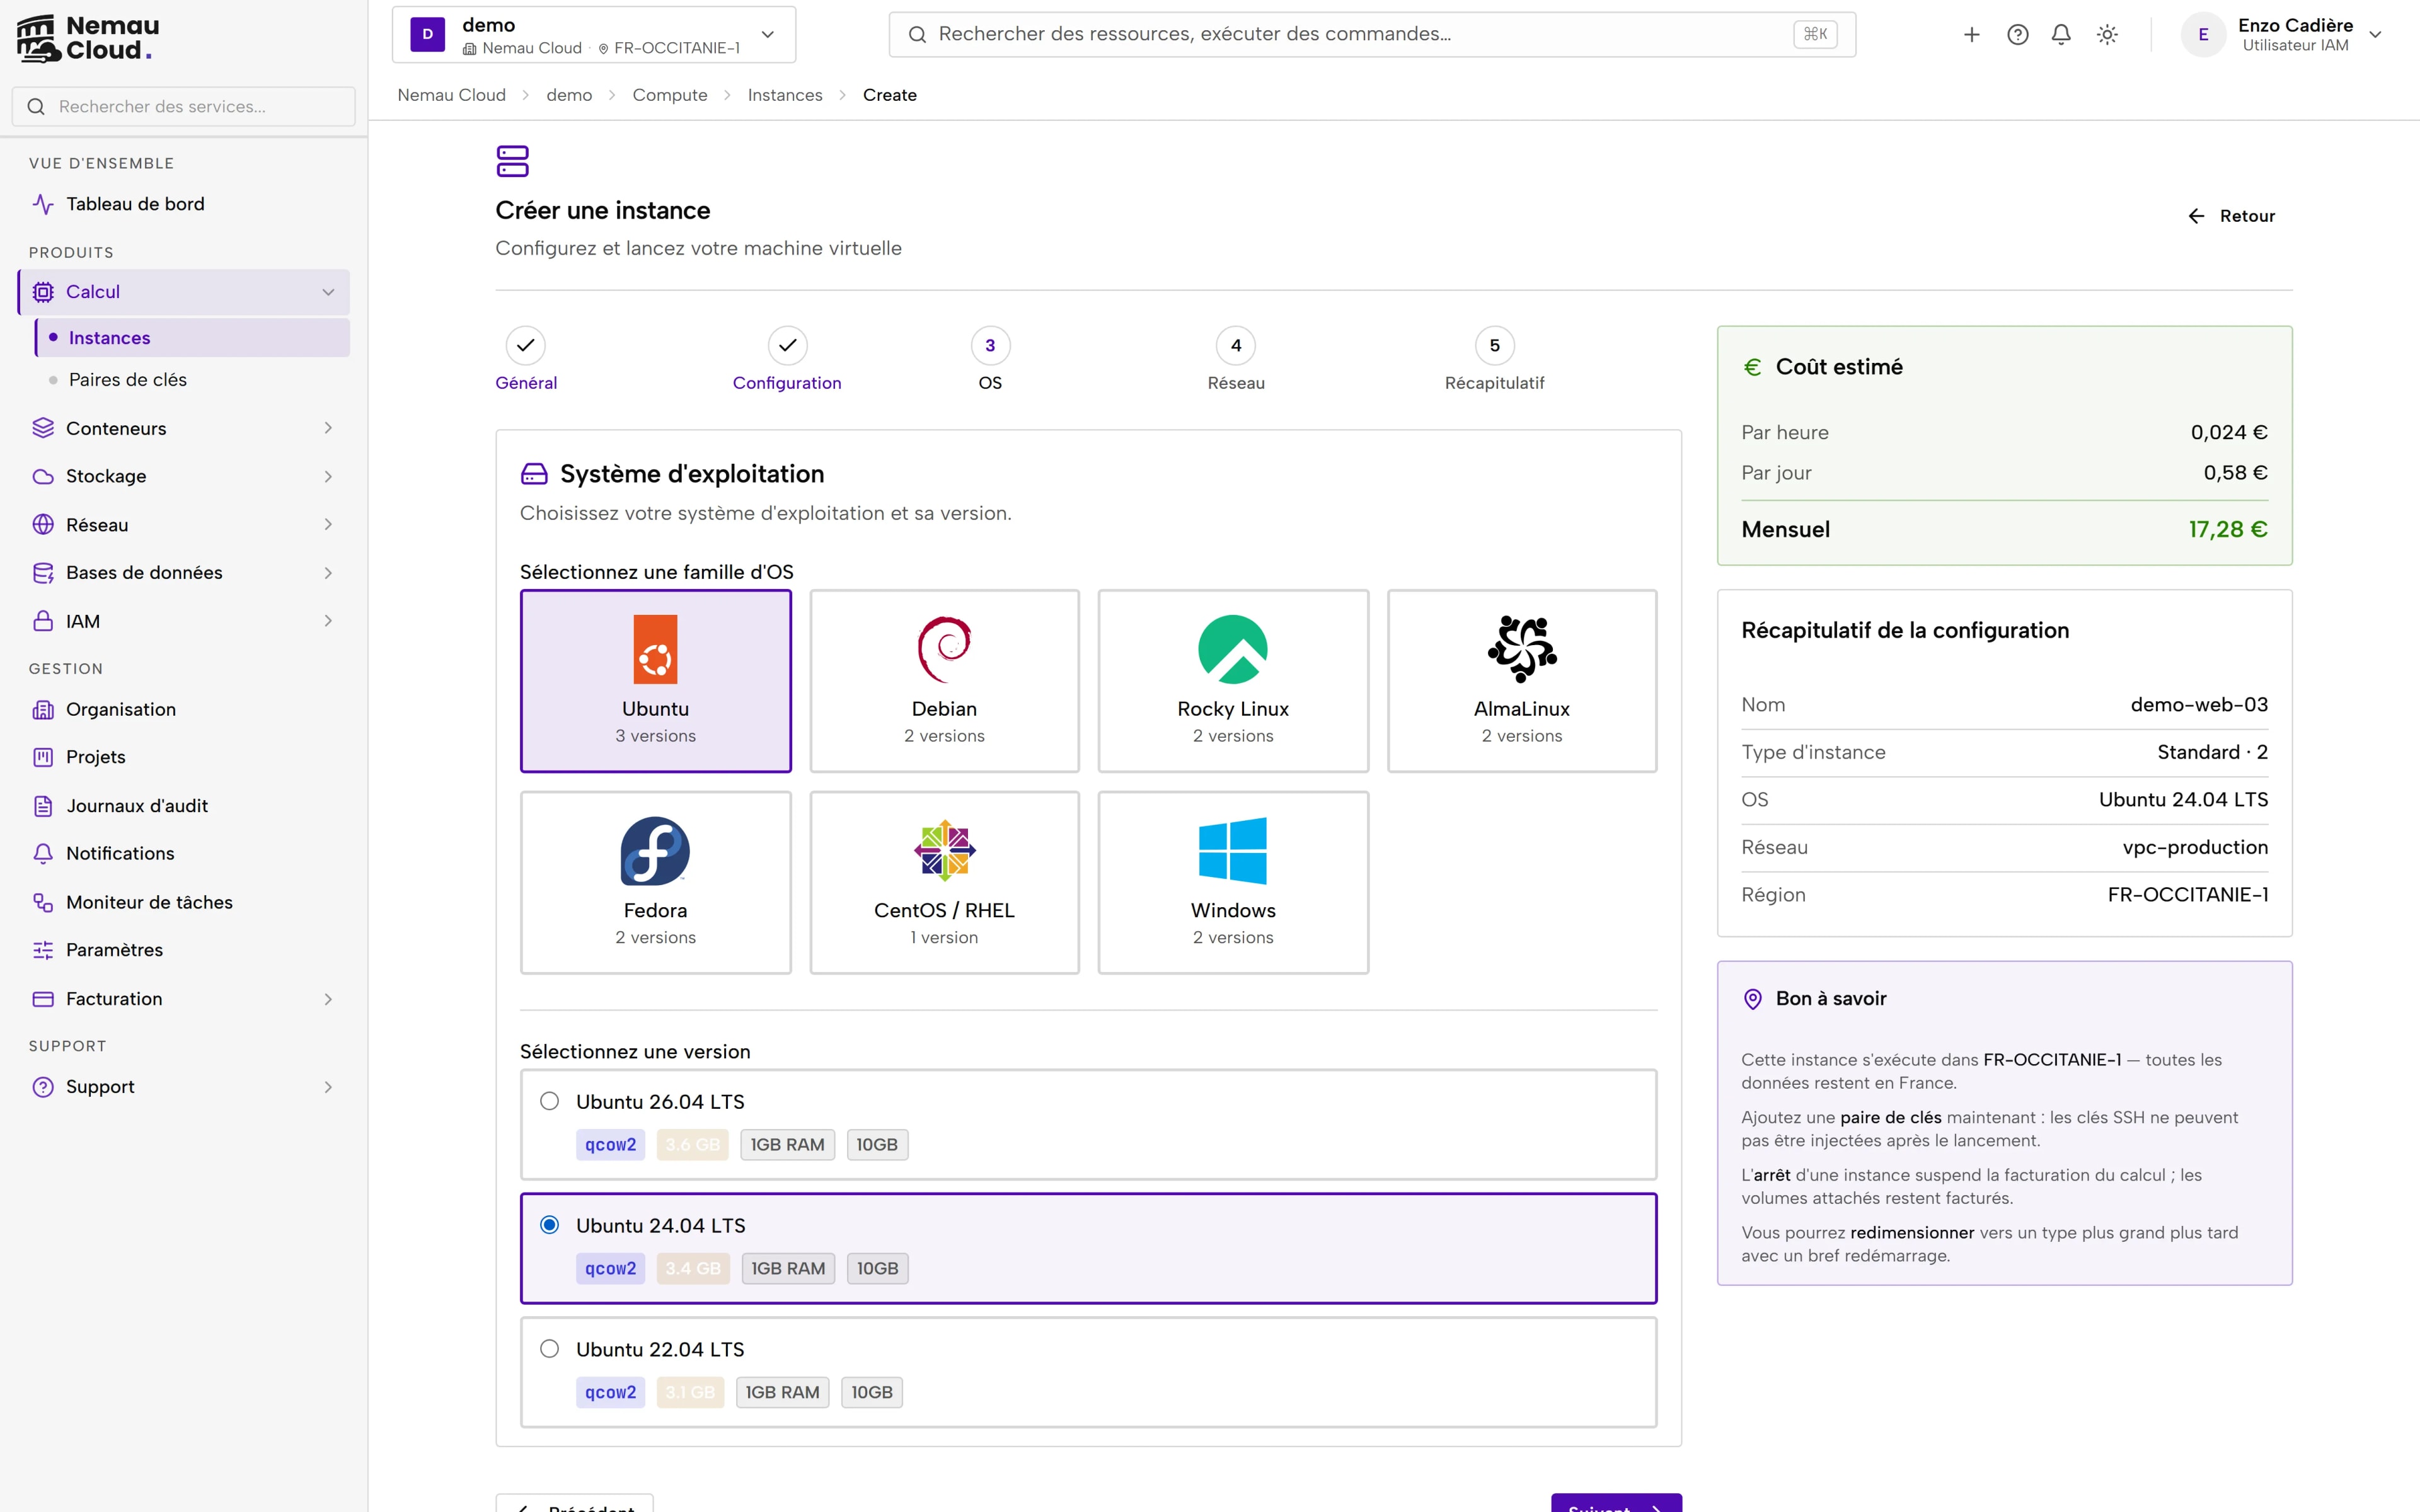2420x1512 pixels.
Task: Go to the Général wizard step
Action: (526, 359)
